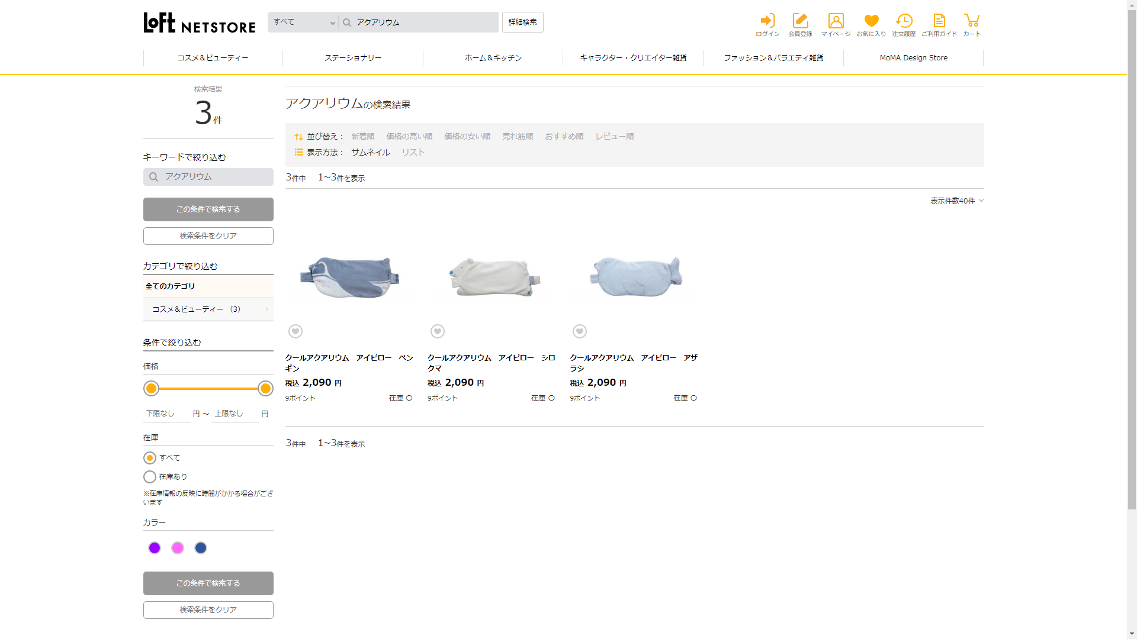Open the usage guide document icon
1137x639 pixels.
pos(939,21)
